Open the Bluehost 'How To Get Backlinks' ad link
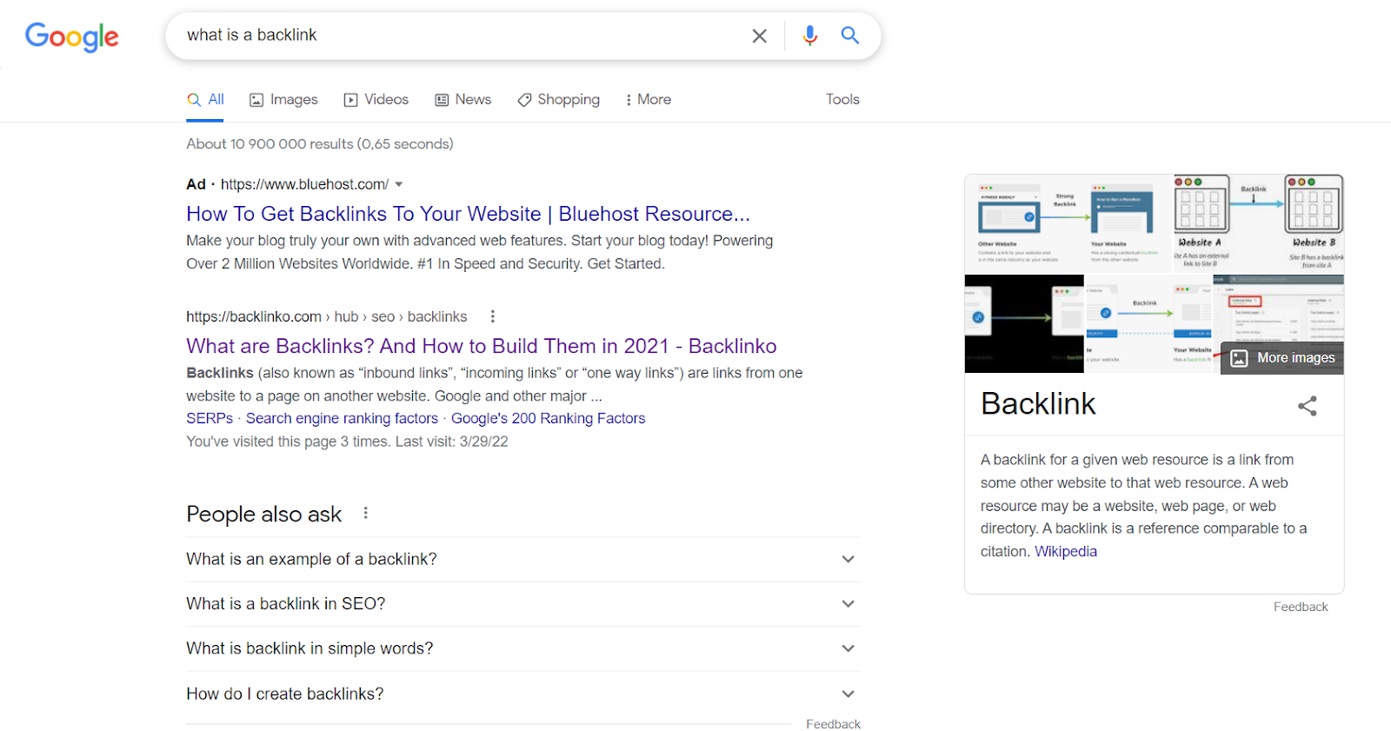Screen dimensions: 1391x731 tap(468, 214)
